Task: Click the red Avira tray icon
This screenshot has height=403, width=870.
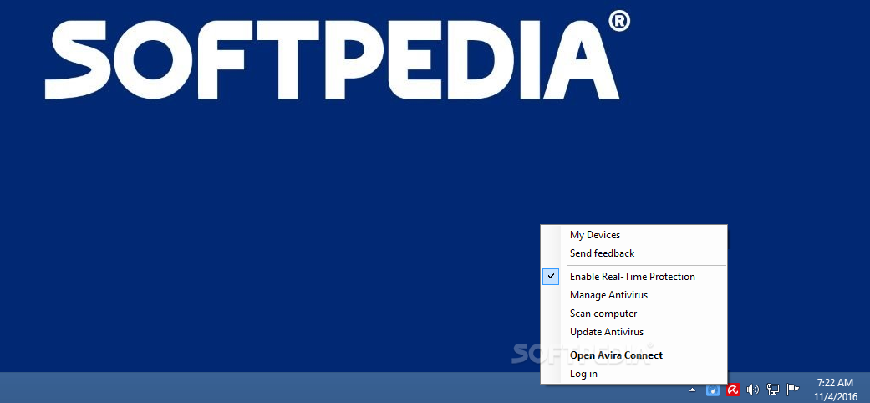Action: click(732, 390)
